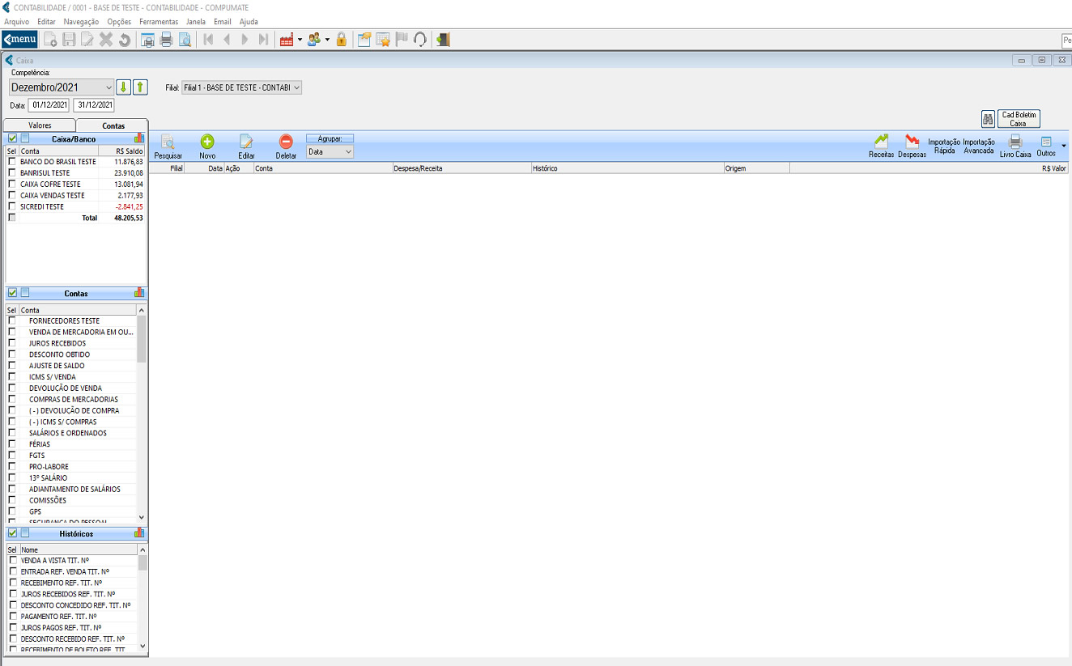Click the start date field 01/12/2021
1072x666 pixels.
pos(50,105)
